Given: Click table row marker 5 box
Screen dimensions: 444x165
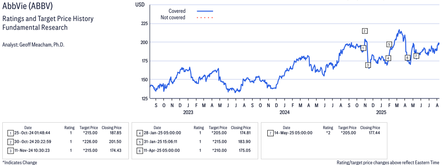Looking at the screenshot, I should 139,142.
